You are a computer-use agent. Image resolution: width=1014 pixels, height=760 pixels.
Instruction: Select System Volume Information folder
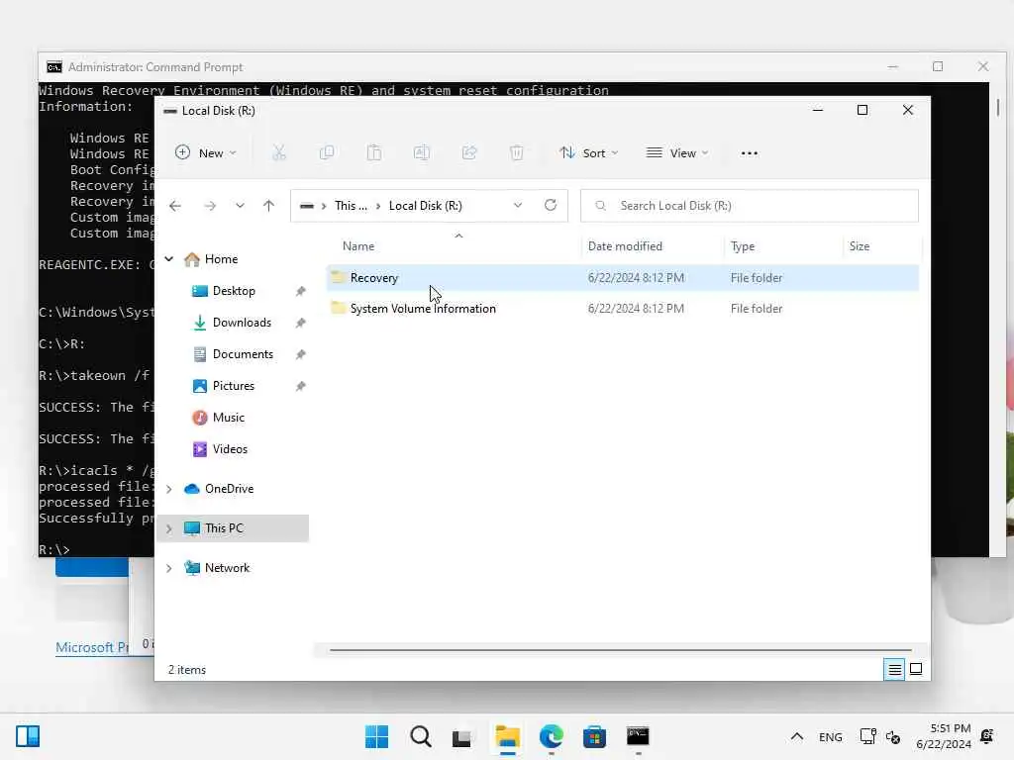[x=622, y=309]
